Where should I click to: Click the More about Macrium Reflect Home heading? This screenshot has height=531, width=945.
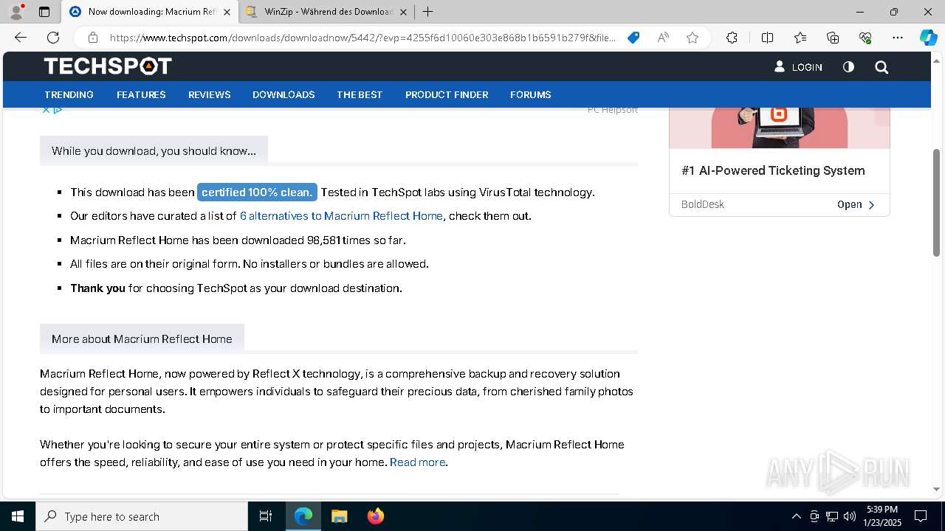(142, 339)
